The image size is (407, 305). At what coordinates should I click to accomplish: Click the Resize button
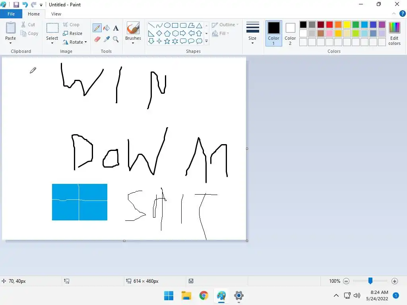[73, 33]
